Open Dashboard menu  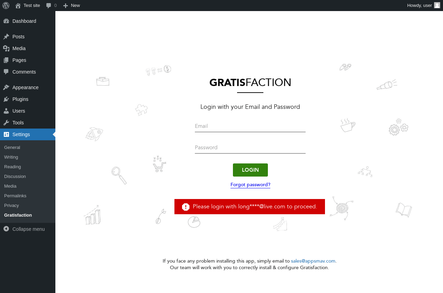pyautogui.click(x=28, y=21)
